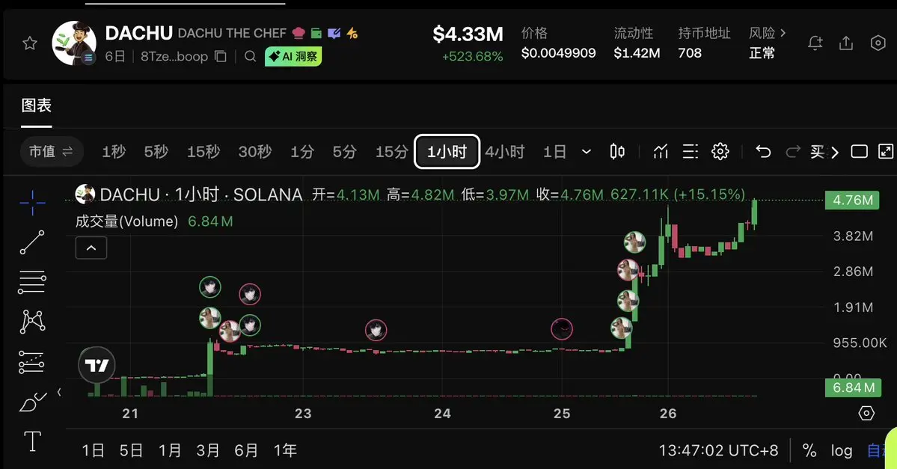Select 1日 timeframe in toolbar
Viewport: 897px width, 469px height.
554,152
